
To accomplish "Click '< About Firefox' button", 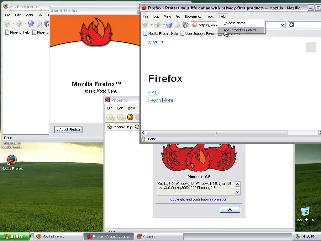I will pyautogui.click(x=68, y=130).
